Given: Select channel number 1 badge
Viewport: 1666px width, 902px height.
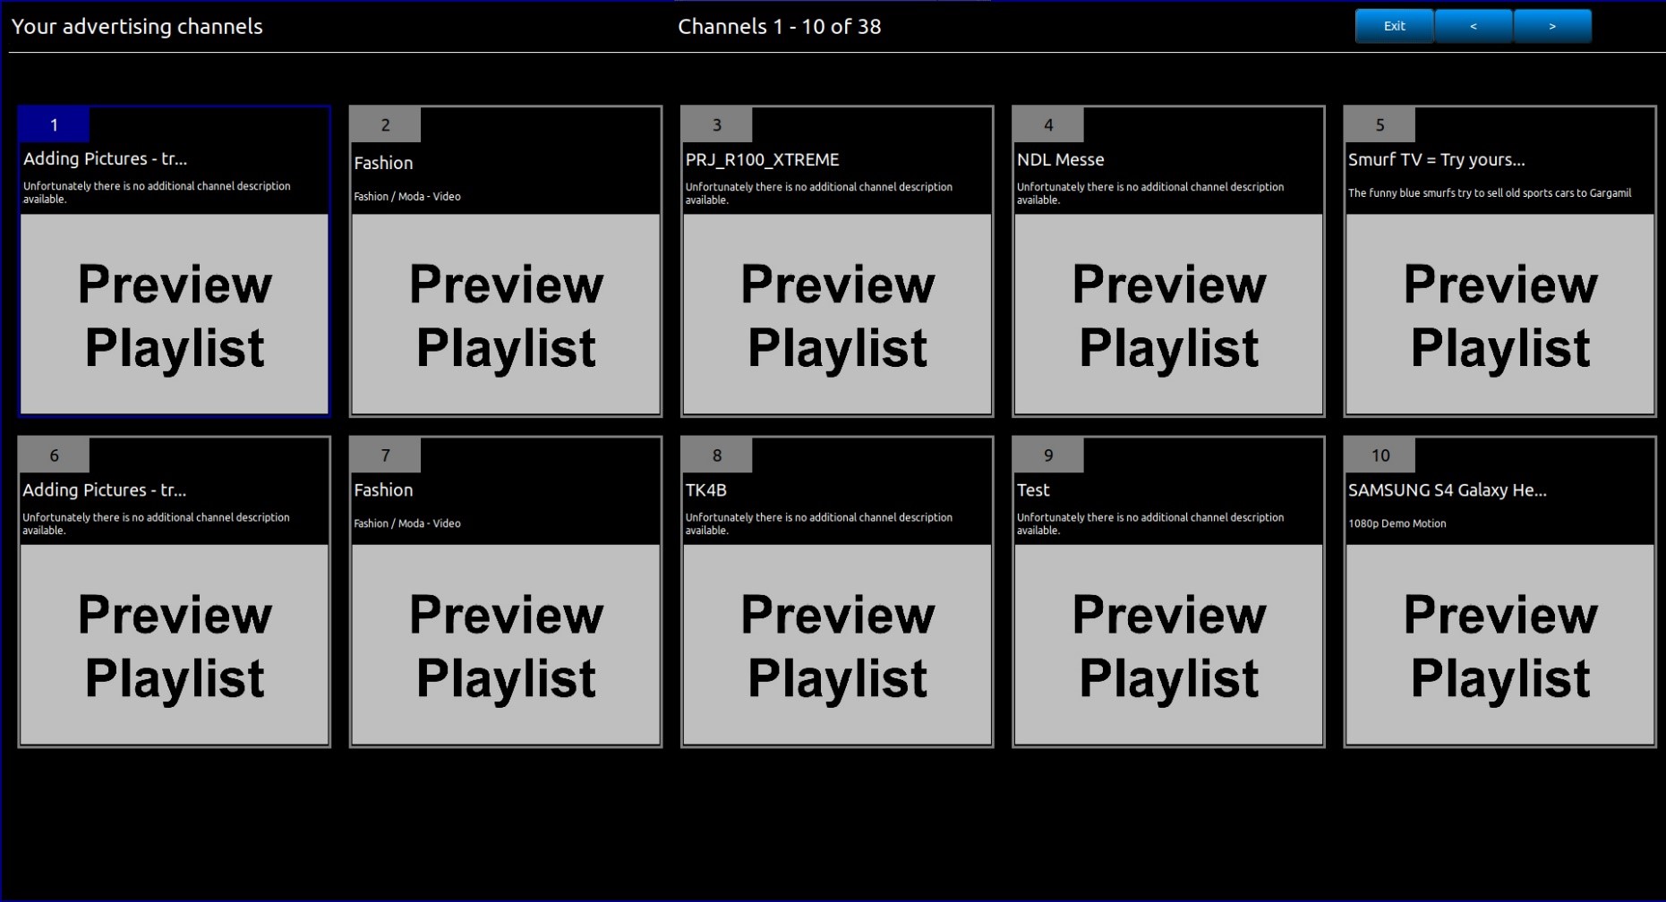Looking at the screenshot, I should tap(54, 125).
